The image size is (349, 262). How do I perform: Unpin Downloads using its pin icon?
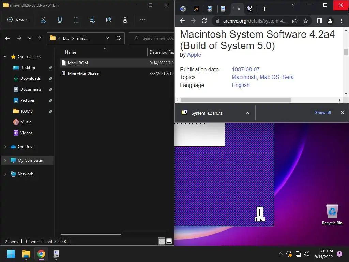[x=50, y=78]
